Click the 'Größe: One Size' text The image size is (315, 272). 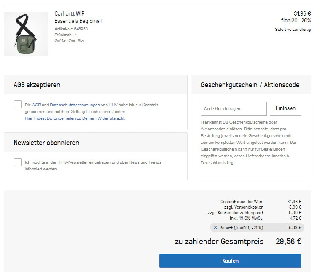click(x=70, y=41)
